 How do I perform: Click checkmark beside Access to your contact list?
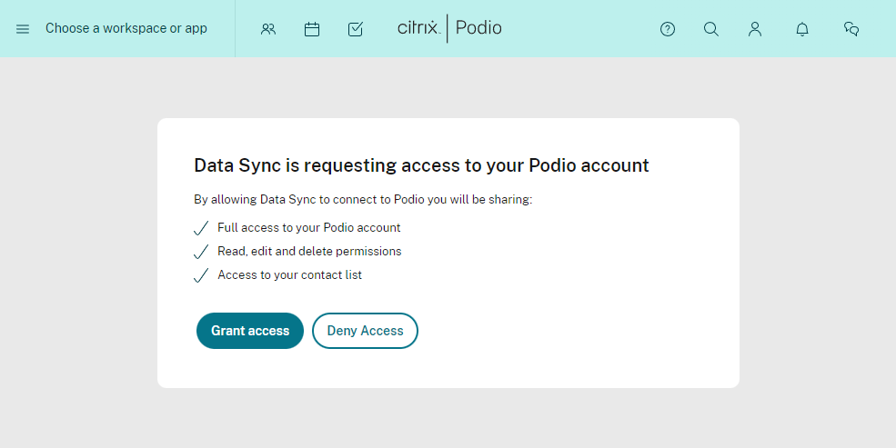(201, 275)
